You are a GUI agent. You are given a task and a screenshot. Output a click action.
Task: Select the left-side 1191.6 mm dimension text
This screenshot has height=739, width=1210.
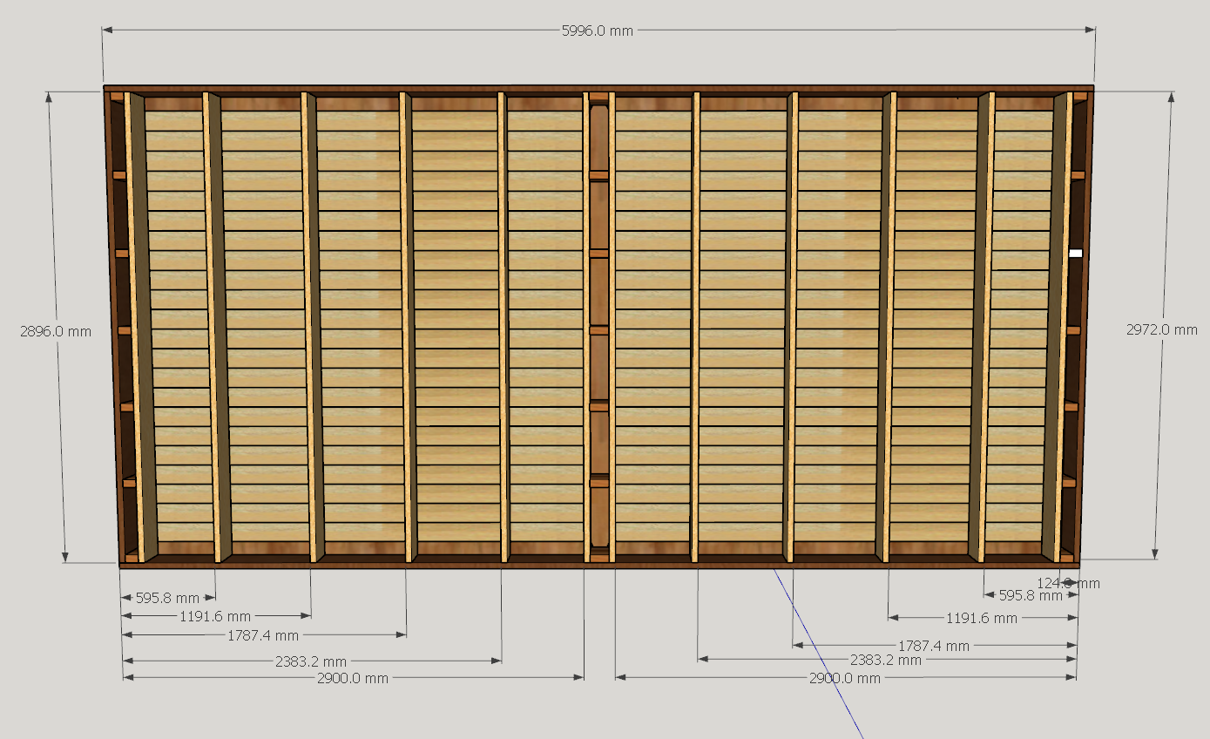click(215, 615)
